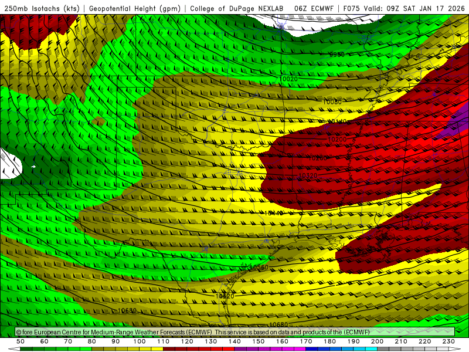This screenshot has width=469, height=352.
Task: Click the 160 value on the colorbar scale
Action: click(x=282, y=341)
